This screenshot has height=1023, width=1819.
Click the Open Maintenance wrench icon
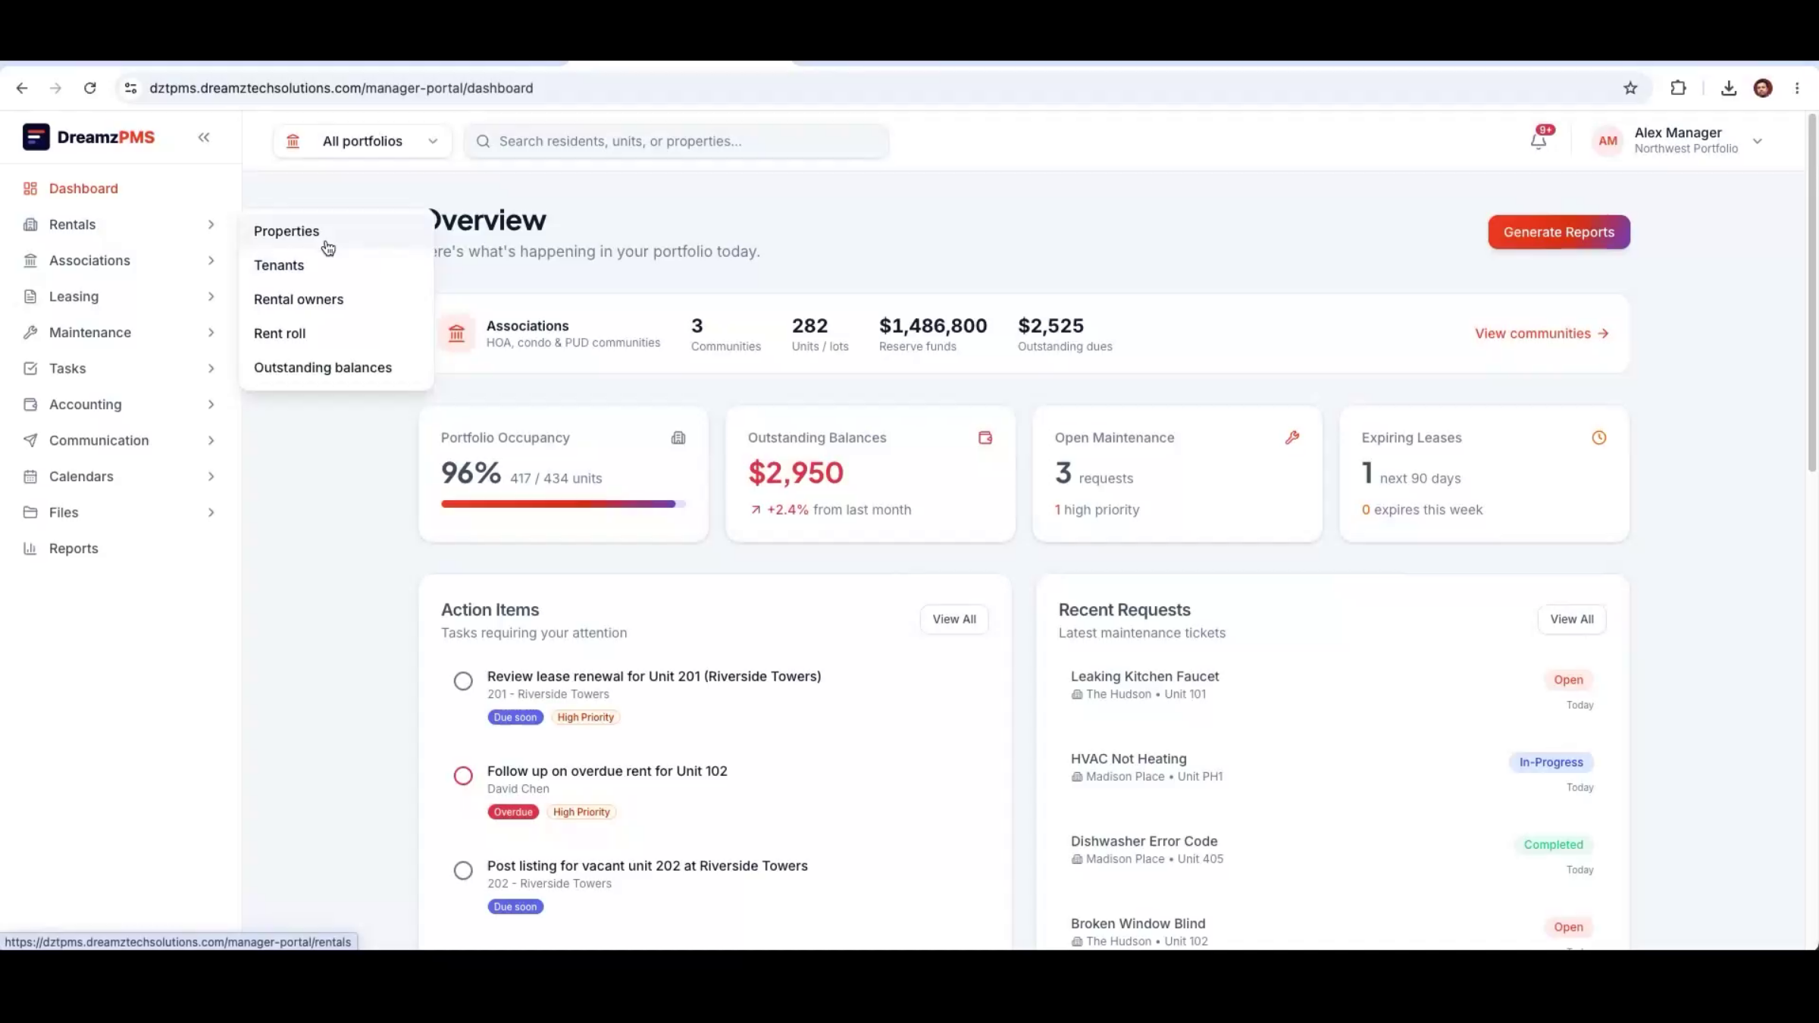1292,438
